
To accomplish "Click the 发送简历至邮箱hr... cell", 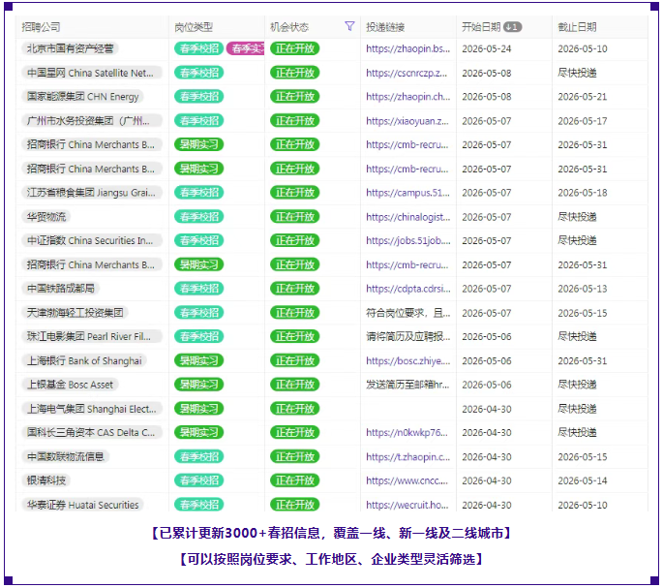I will [x=407, y=385].
